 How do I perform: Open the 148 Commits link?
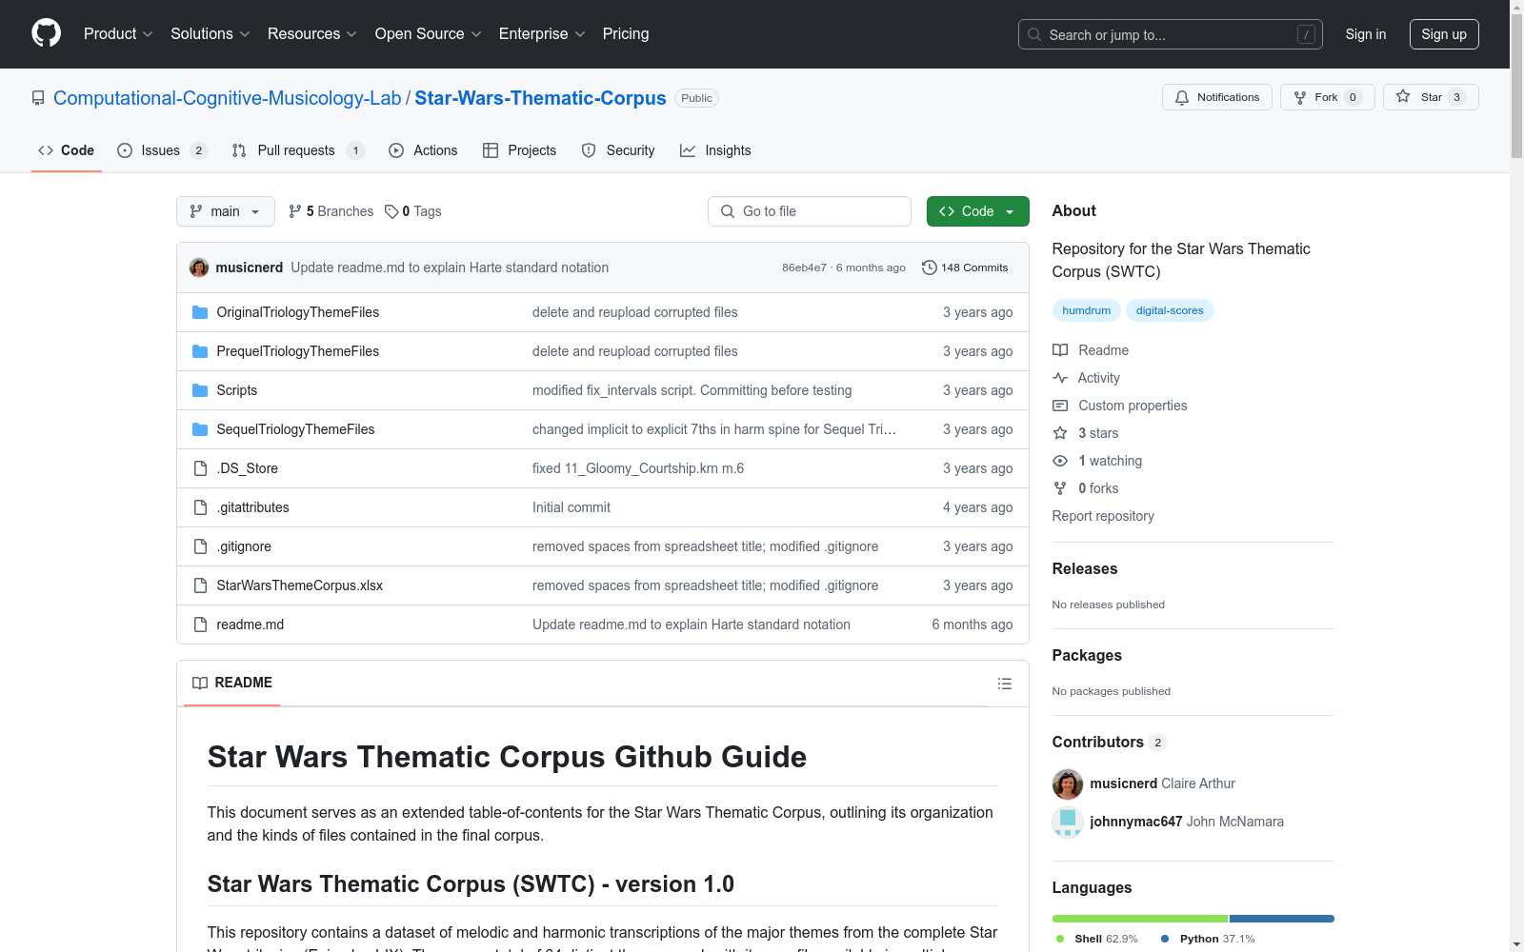pos(965,268)
